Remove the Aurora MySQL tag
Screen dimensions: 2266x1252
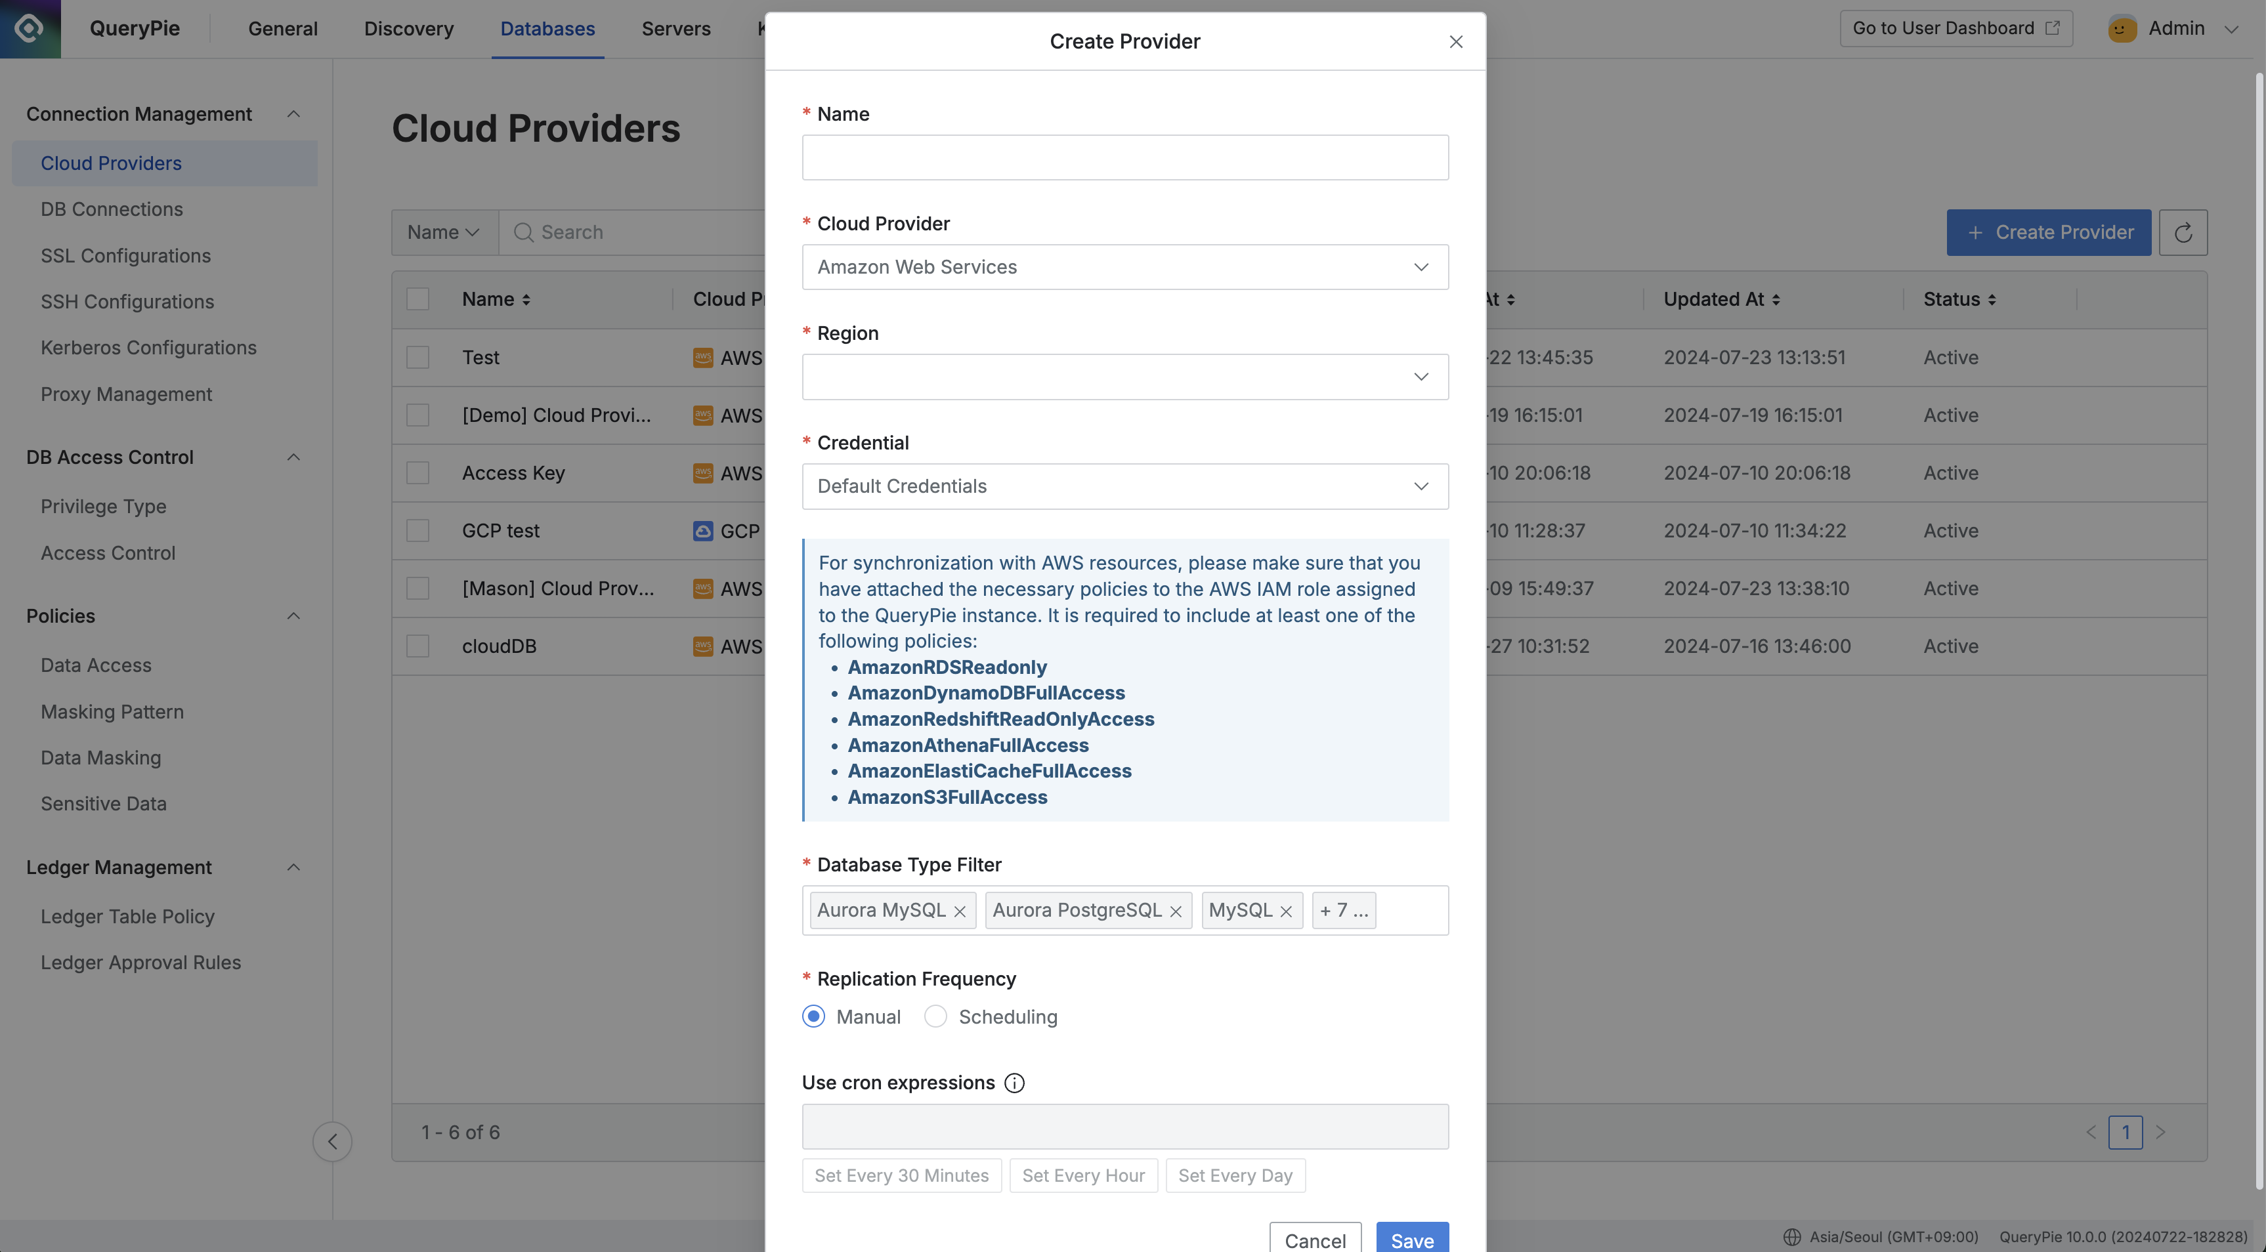(x=960, y=911)
